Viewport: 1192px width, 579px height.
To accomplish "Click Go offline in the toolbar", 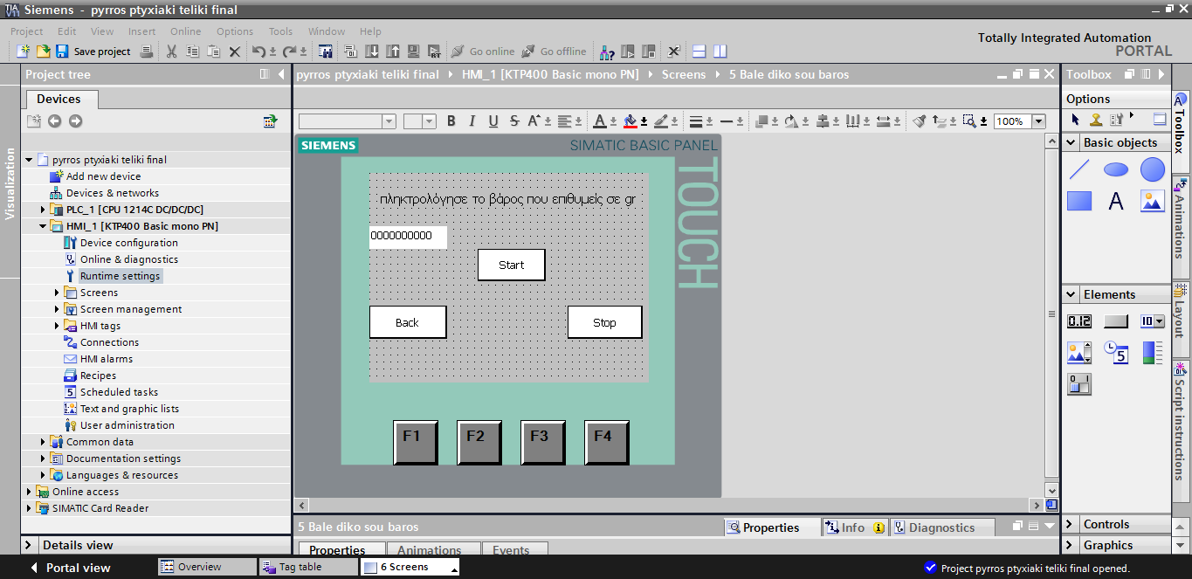I will (554, 52).
